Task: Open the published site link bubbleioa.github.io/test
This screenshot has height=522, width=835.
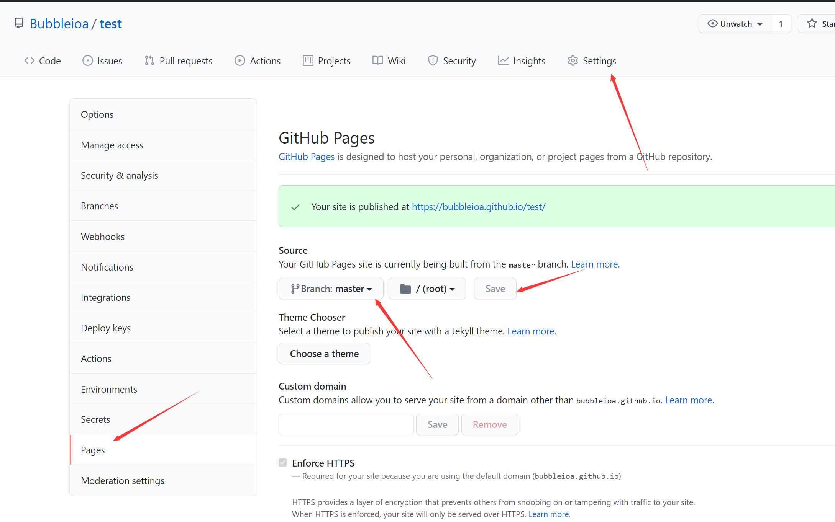Action: click(478, 207)
